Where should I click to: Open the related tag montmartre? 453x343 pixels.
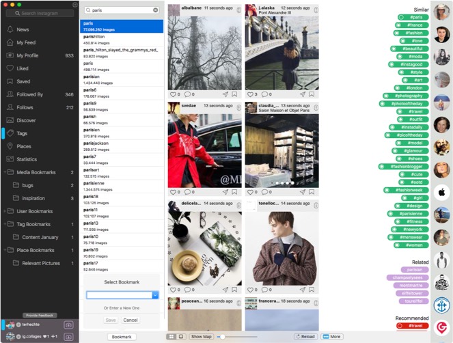point(411,286)
